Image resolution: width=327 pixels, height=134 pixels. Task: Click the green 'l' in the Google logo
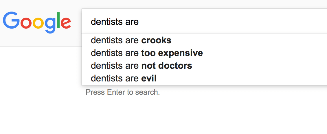(x=58, y=20)
